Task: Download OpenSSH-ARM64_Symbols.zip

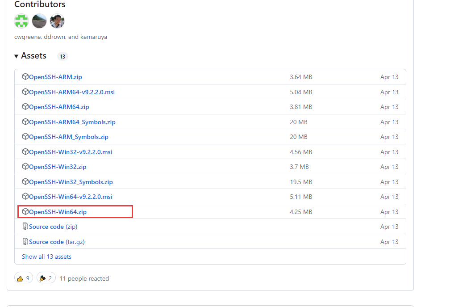Action: click(x=72, y=122)
